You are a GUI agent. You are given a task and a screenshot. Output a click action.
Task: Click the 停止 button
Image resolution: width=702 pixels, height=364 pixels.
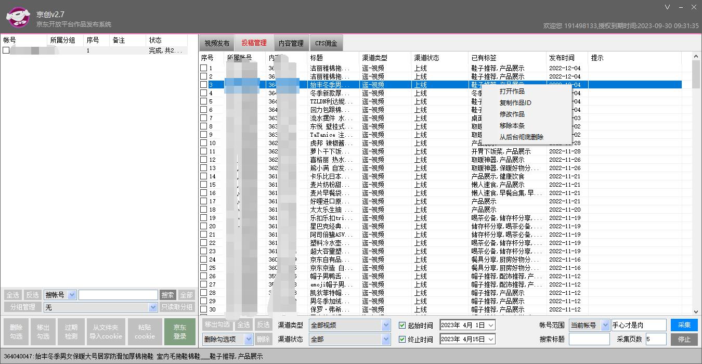(684, 339)
